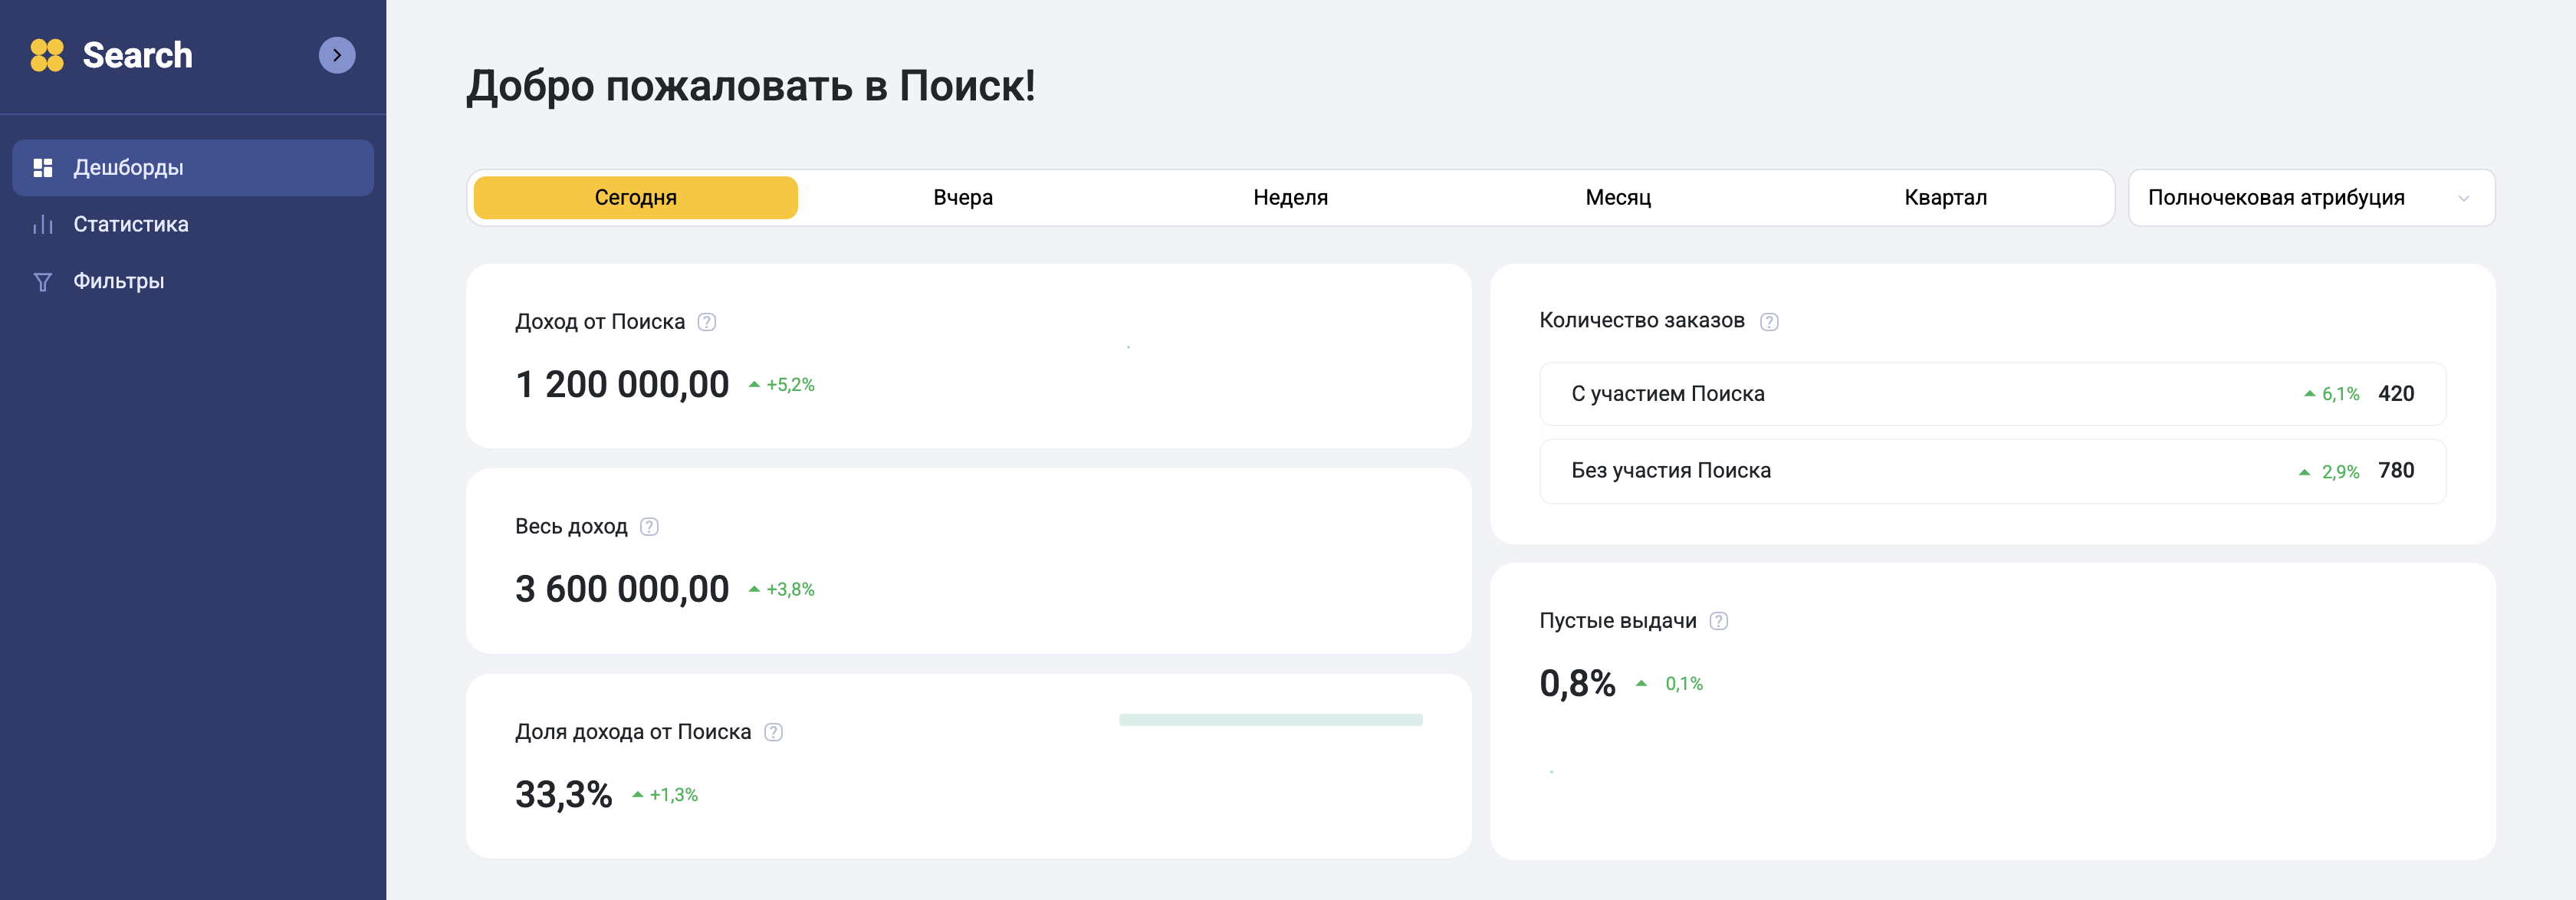Collapse the sidebar using the circular chevron
The height and width of the screenshot is (900, 2576).
337,55
